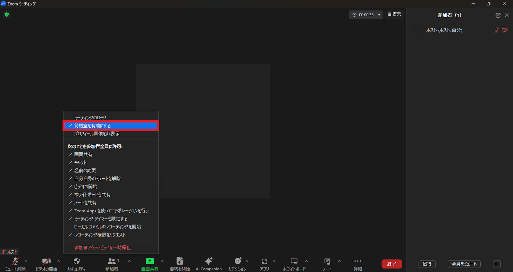The image size is (513, 272).
Task: Open the View (表示) grid button
Action: (x=394, y=14)
